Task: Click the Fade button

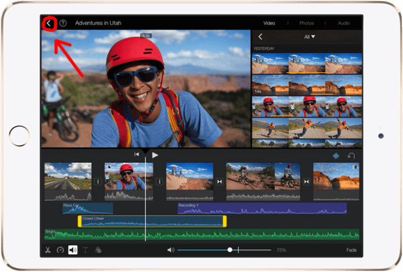Action: (x=352, y=250)
